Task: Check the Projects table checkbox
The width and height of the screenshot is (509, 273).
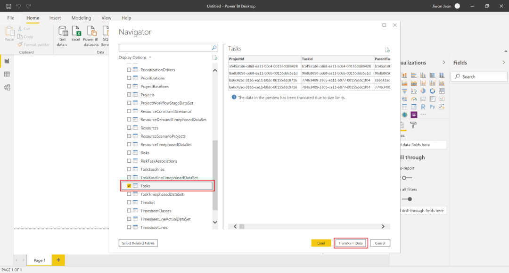Action: click(129, 94)
